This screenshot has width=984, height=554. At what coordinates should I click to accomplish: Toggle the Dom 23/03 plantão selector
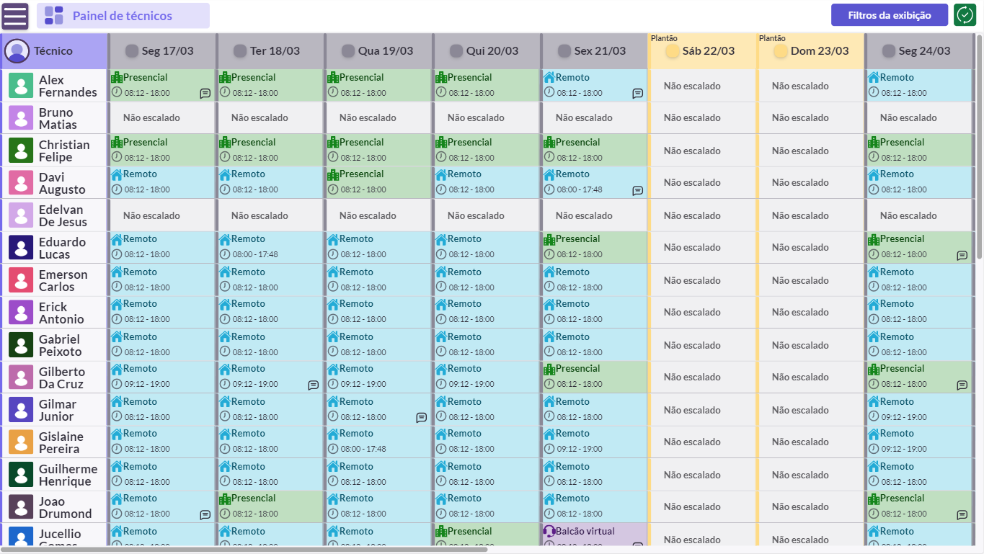781,51
